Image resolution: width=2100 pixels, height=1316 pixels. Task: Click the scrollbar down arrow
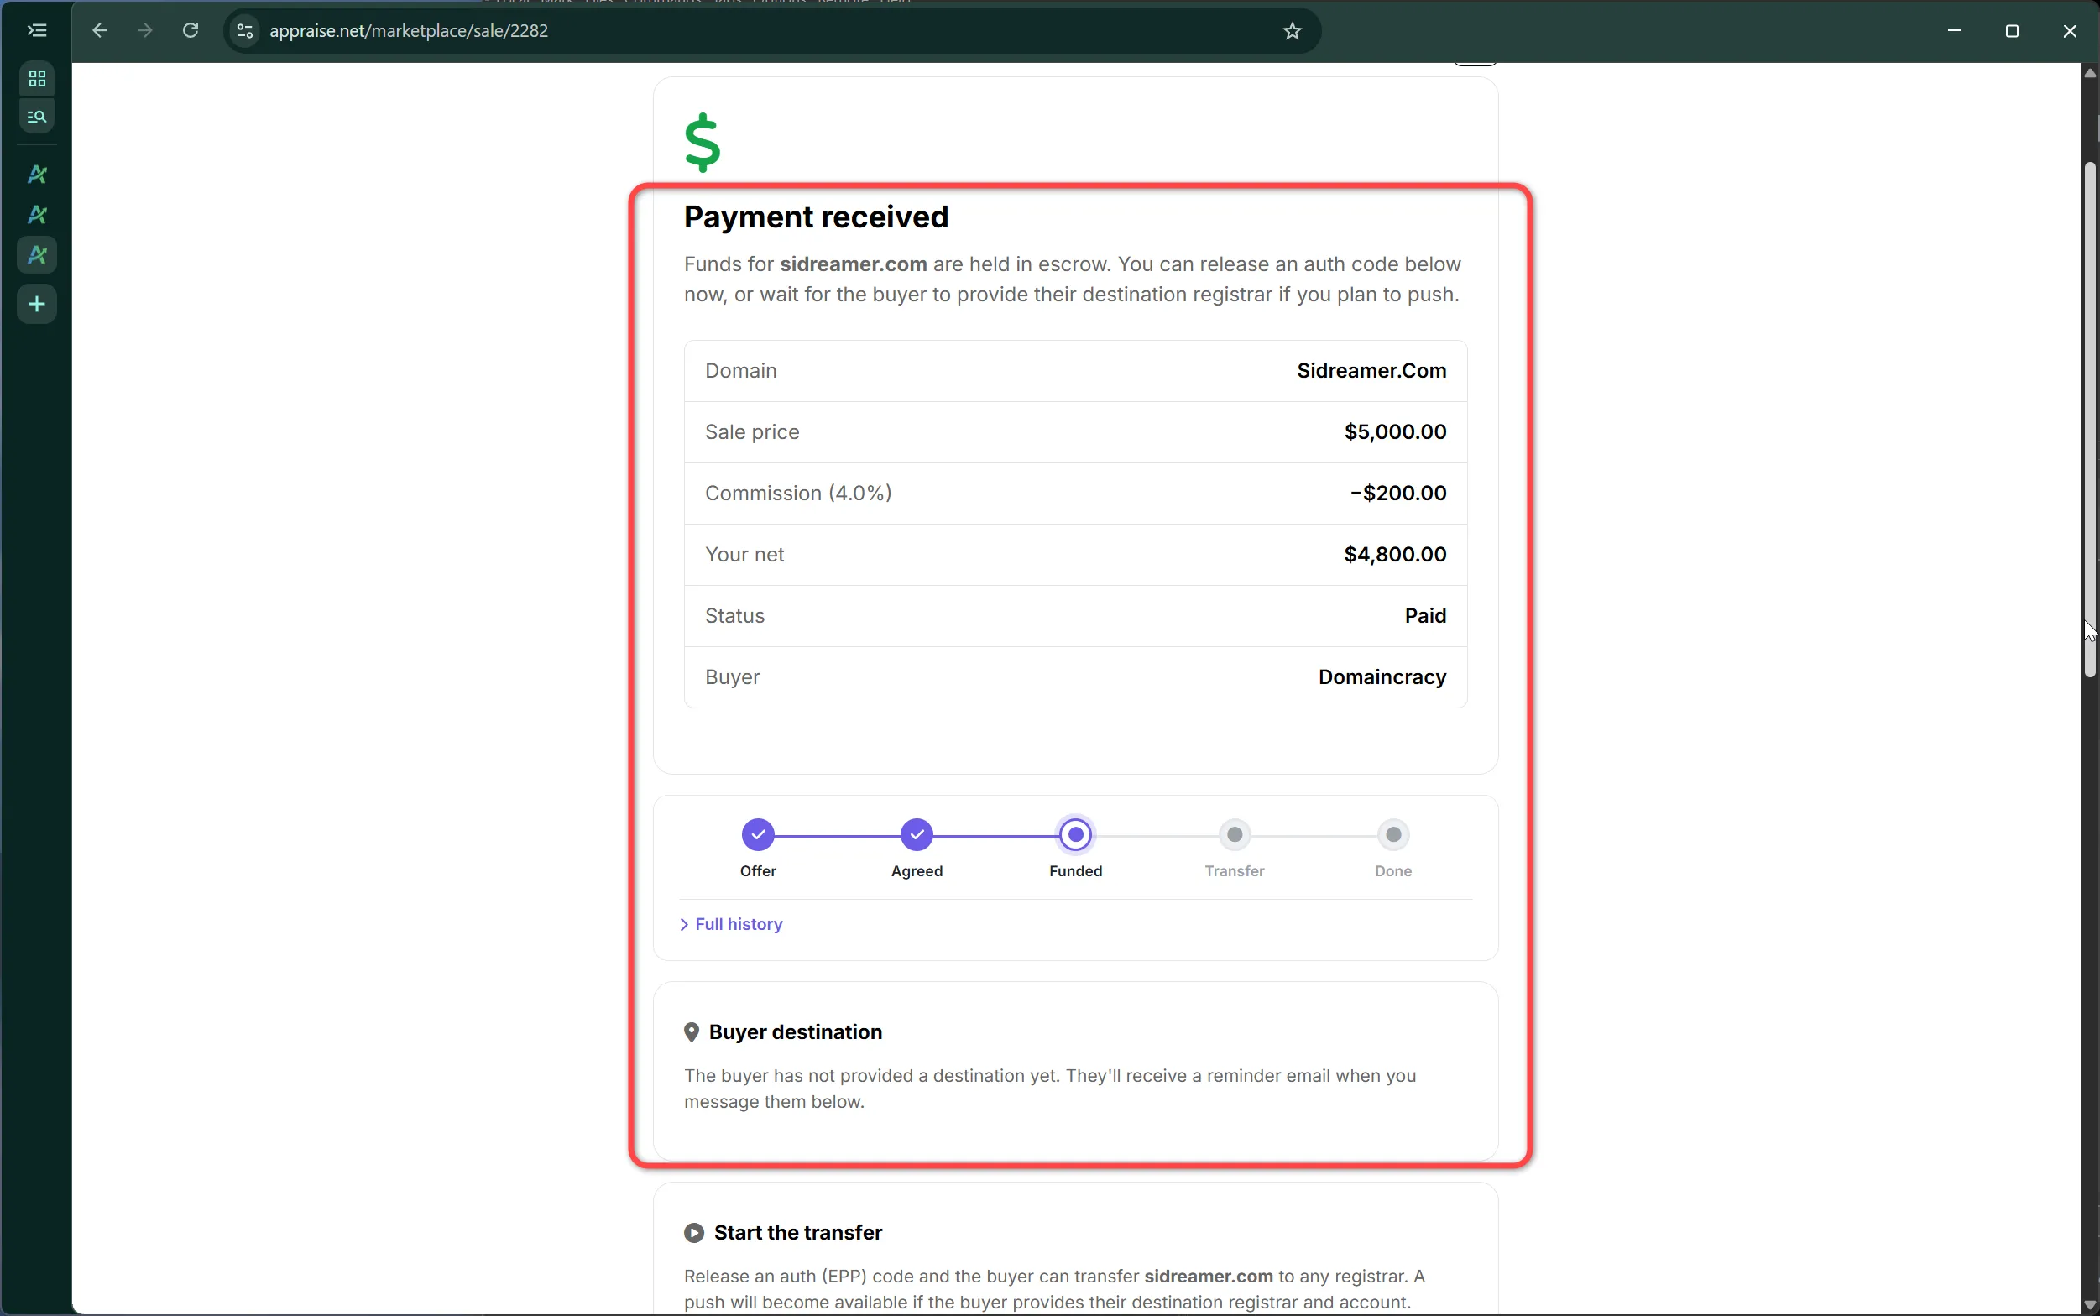(x=2090, y=1305)
